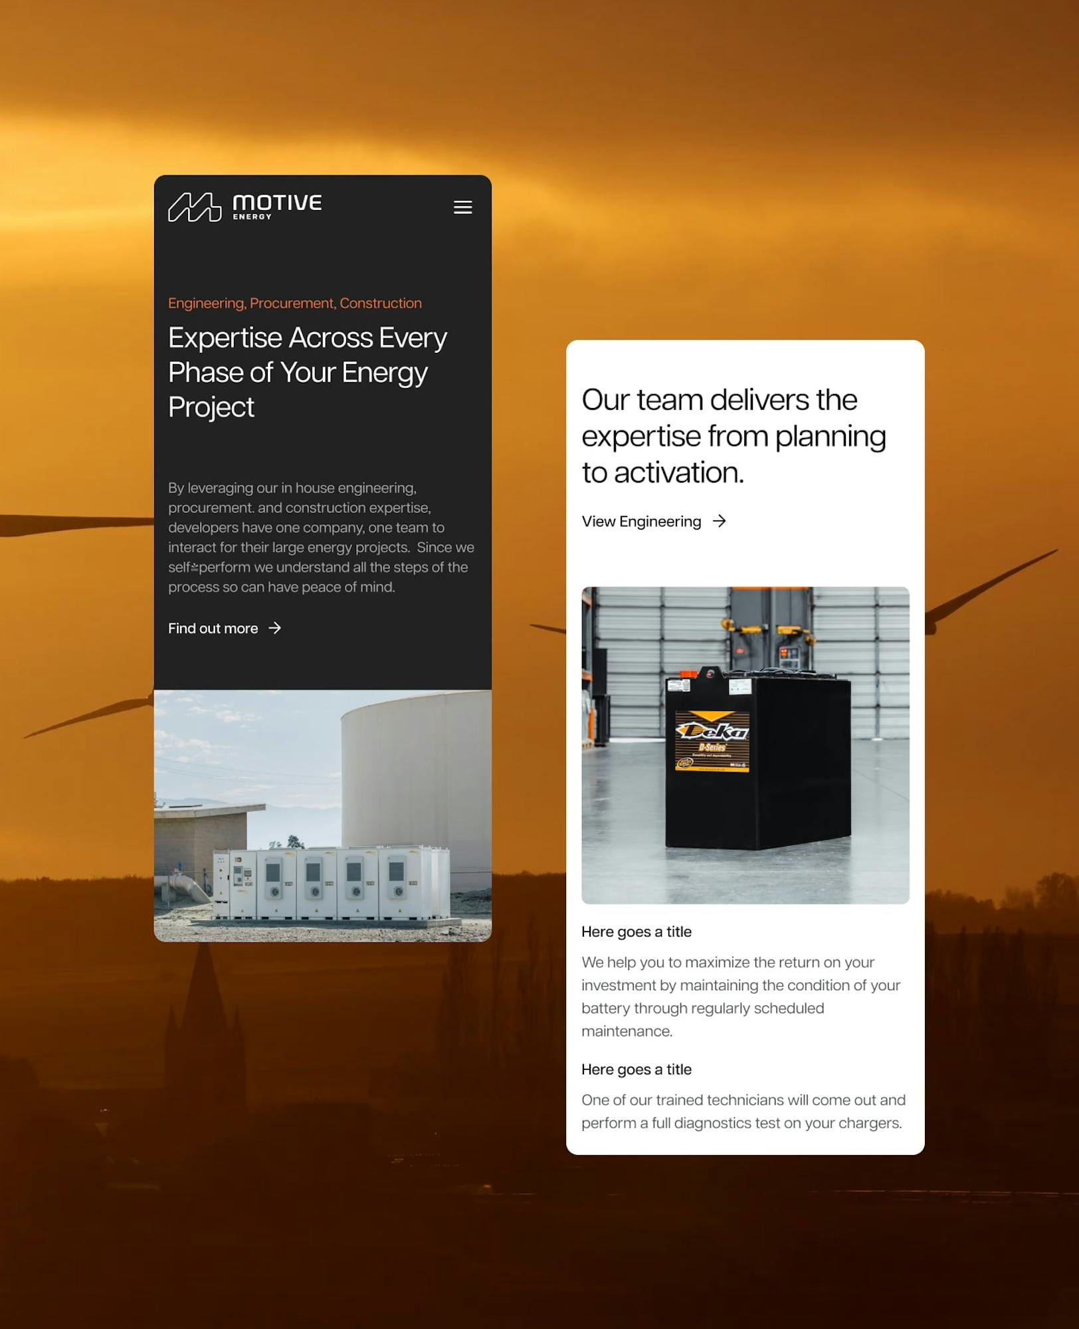The width and height of the screenshot is (1079, 1329).
Task: Click the trained technicians diagnostics paragraph
Action: pos(743,1111)
